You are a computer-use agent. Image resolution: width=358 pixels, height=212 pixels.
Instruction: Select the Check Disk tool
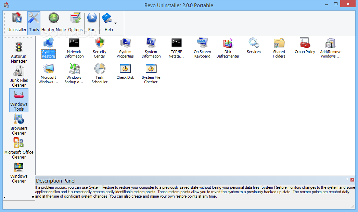point(125,72)
